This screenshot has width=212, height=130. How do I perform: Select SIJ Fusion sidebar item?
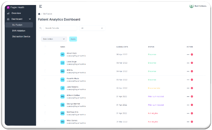tap(19, 25)
